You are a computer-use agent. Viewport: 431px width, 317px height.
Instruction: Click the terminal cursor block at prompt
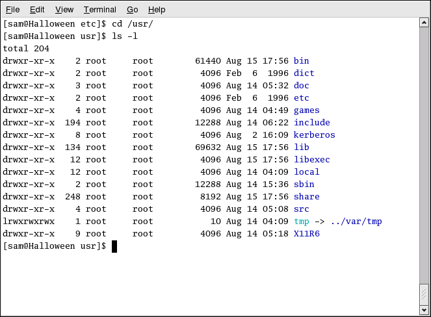(x=114, y=246)
